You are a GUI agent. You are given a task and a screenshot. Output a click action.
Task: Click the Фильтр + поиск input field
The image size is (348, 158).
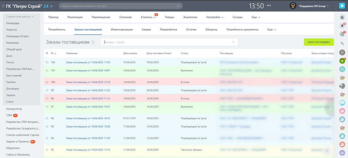(x=168, y=42)
